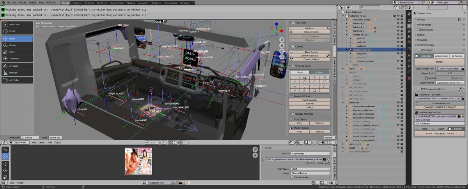Click the hino_victor.zip filename field

pos(439,120)
